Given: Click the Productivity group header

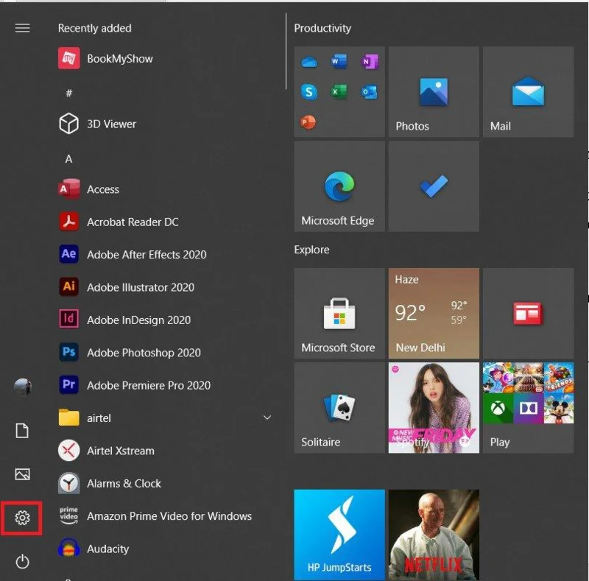Looking at the screenshot, I should (x=322, y=28).
